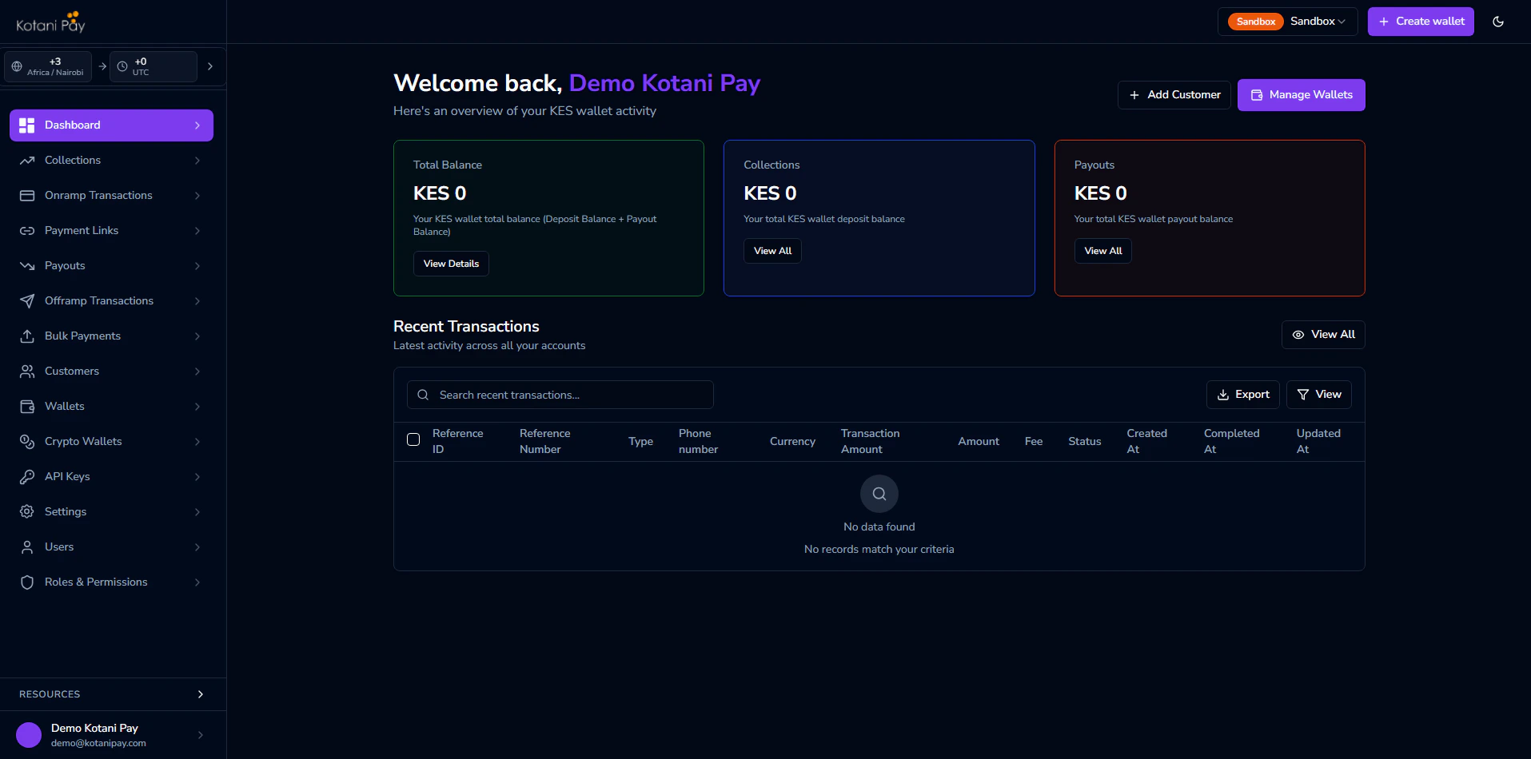
Task: Navigate to the Dashboard menu item
Action: coord(72,125)
